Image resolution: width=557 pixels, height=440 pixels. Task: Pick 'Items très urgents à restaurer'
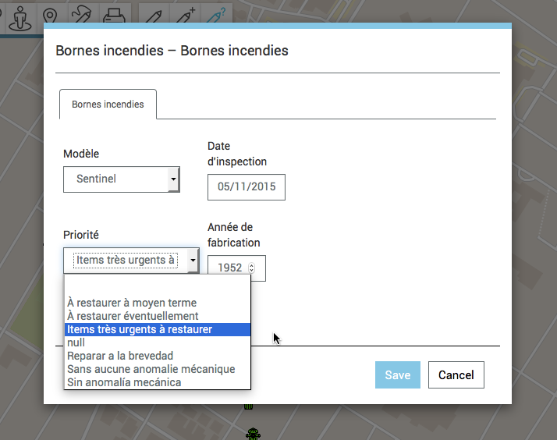158,329
